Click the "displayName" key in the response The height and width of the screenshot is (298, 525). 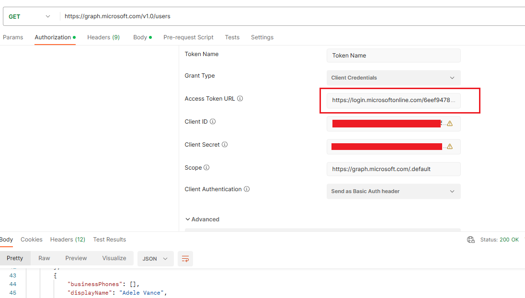(90, 293)
